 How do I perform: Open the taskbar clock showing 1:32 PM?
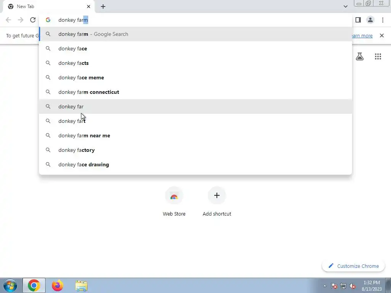pyautogui.click(x=372, y=286)
